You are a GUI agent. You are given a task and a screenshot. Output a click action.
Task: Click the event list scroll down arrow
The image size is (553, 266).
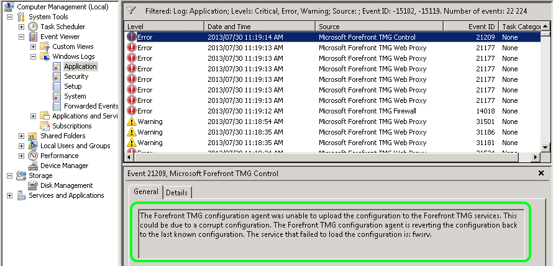click(546, 148)
